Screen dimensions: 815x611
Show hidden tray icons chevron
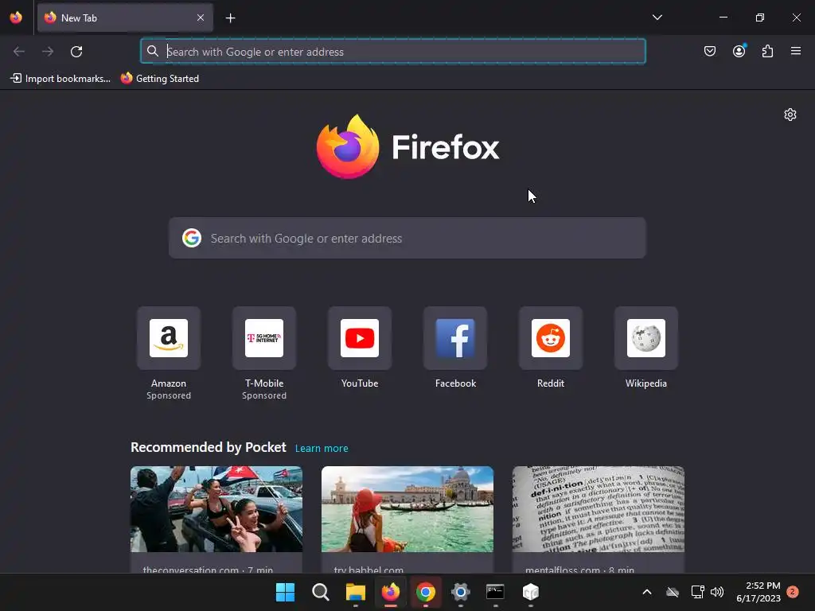point(646,592)
